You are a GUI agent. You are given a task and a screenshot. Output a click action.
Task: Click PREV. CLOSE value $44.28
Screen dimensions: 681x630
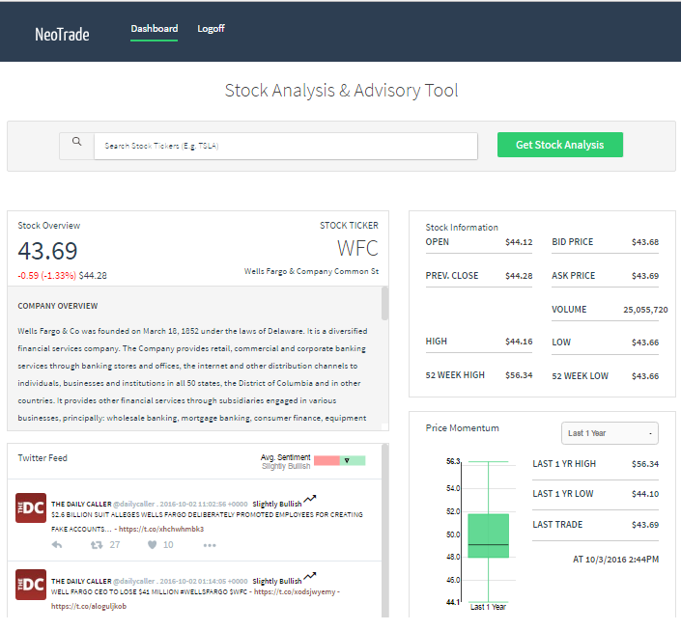point(519,276)
